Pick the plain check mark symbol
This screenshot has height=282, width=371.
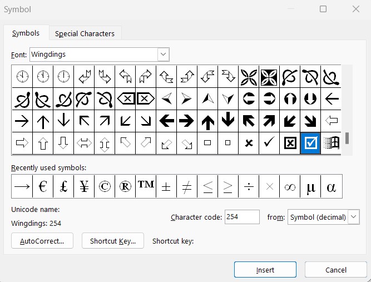pos(270,143)
